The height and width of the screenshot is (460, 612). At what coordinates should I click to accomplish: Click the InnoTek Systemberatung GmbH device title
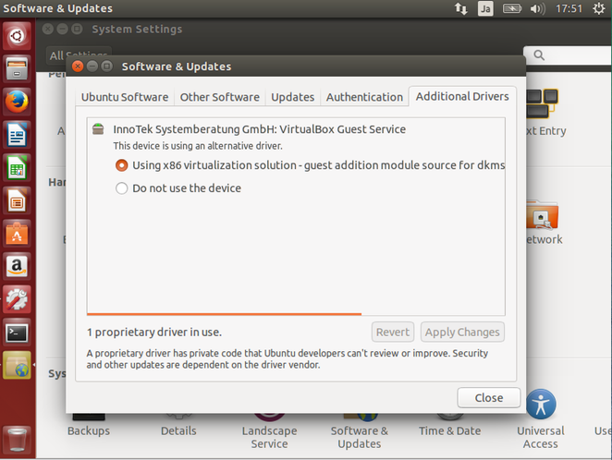259,129
